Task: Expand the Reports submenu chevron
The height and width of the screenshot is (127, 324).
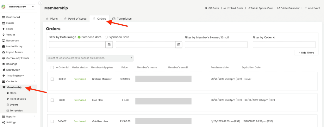Action: [x=34, y=117]
